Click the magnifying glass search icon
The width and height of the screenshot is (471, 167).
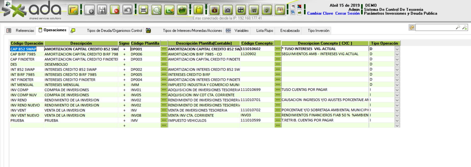click(156, 10)
